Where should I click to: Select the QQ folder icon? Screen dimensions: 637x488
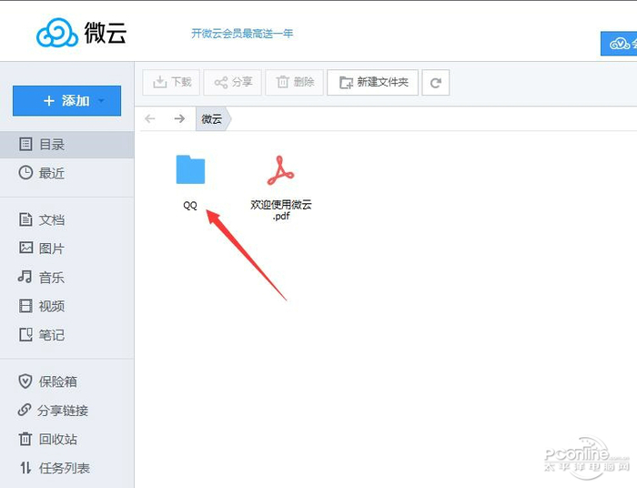(x=190, y=169)
